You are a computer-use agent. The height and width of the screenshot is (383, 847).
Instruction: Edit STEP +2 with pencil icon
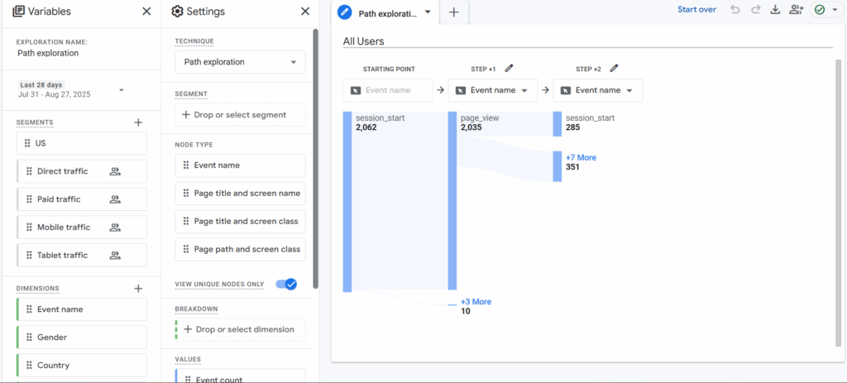pyautogui.click(x=614, y=69)
